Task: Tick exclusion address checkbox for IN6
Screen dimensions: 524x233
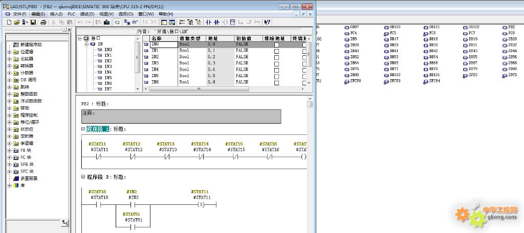Action: tap(276, 83)
